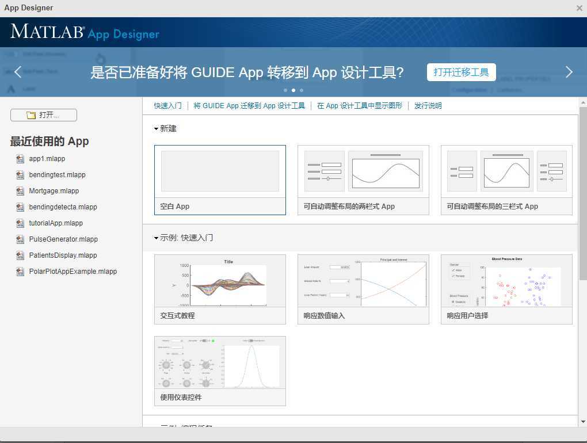This screenshot has width=587, height=443.
Task: Open 将 GUIDE App 迁移到 App 设计工具 link
Action: tap(249, 106)
